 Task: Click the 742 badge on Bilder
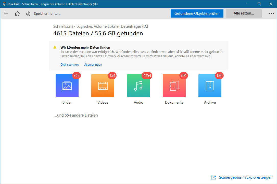pyautogui.click(x=77, y=76)
